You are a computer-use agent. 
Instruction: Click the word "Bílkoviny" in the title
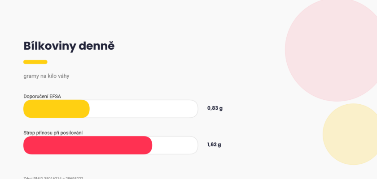click(50, 46)
